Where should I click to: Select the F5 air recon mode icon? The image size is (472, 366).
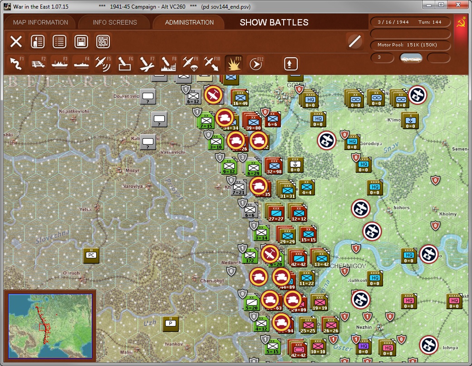pos(103,64)
